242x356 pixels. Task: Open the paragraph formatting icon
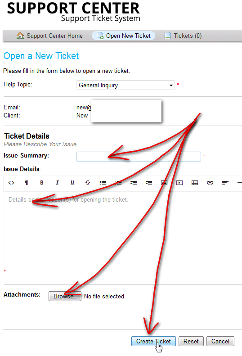[x=27, y=183]
